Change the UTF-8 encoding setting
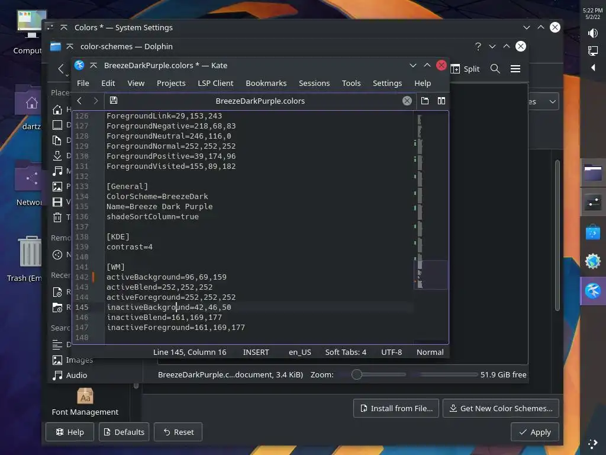Screen dimensions: 606x455 tap(392, 352)
